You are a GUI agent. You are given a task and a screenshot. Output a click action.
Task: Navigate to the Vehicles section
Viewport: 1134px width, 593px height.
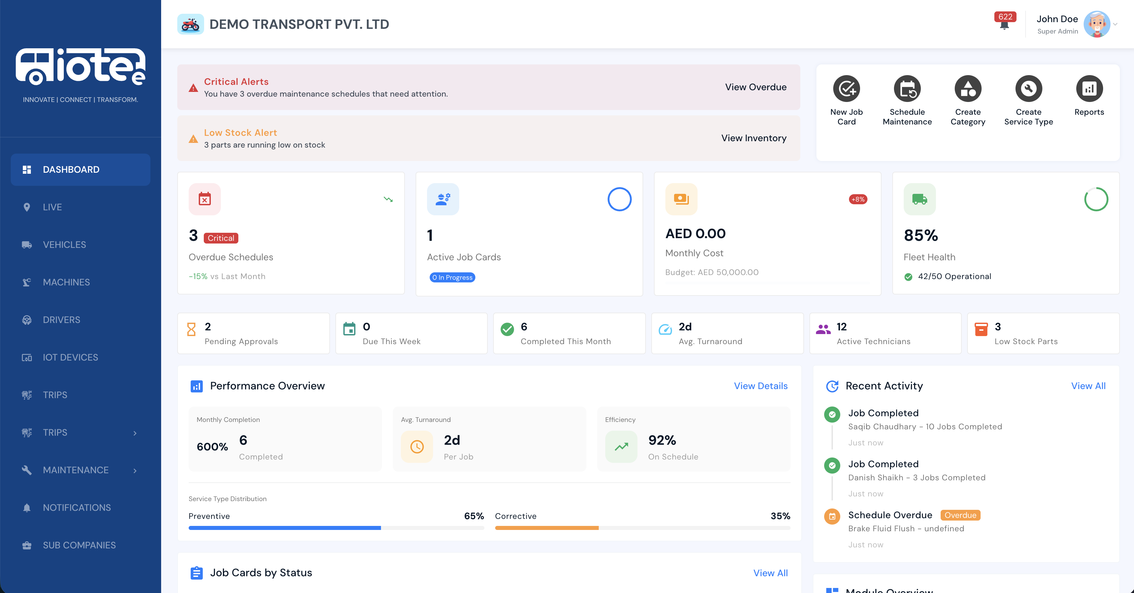[64, 245]
